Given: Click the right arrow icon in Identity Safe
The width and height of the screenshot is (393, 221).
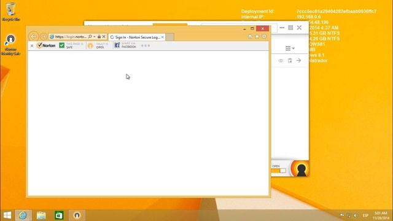Looking at the screenshot, I should point(298,60).
